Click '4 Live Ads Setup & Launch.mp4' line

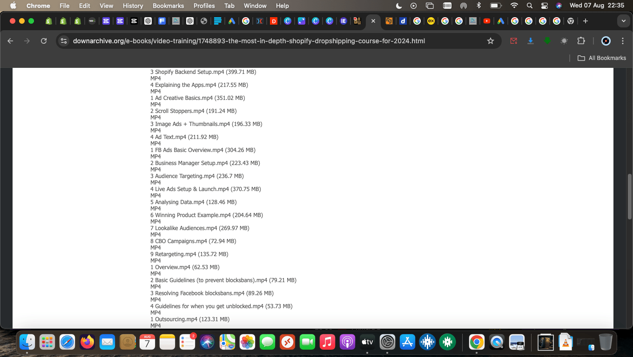(206, 189)
